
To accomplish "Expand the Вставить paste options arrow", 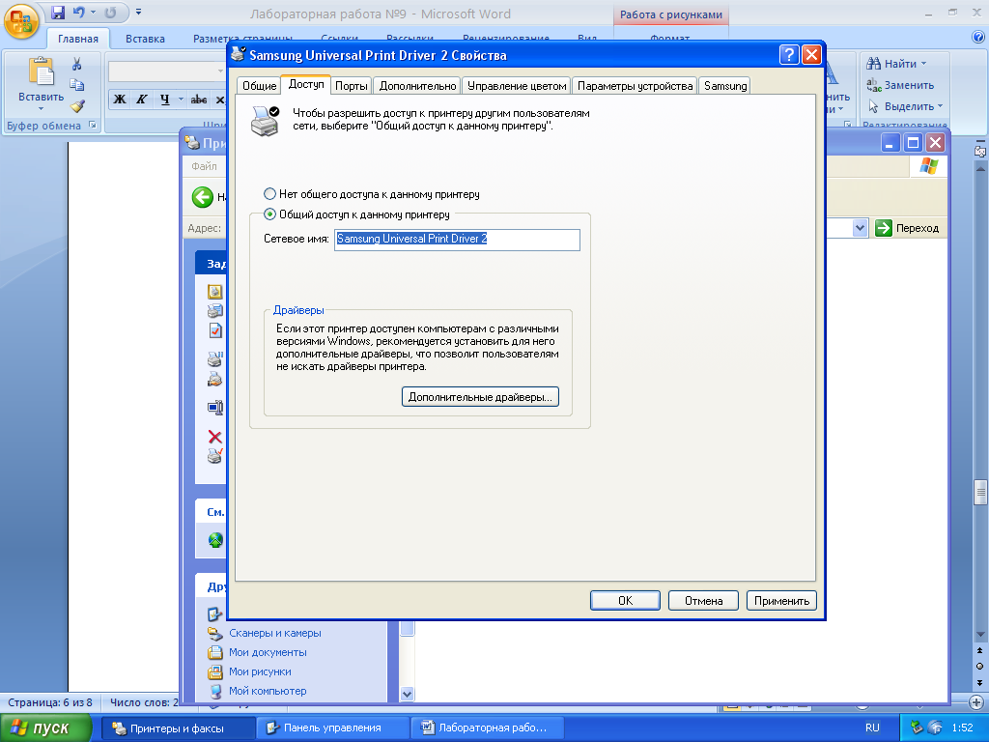I will click(41, 108).
